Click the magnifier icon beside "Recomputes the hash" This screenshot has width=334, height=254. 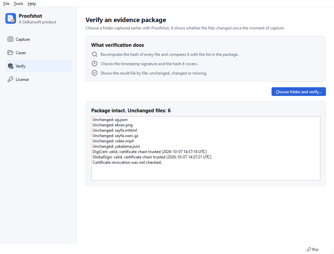[x=95, y=54]
